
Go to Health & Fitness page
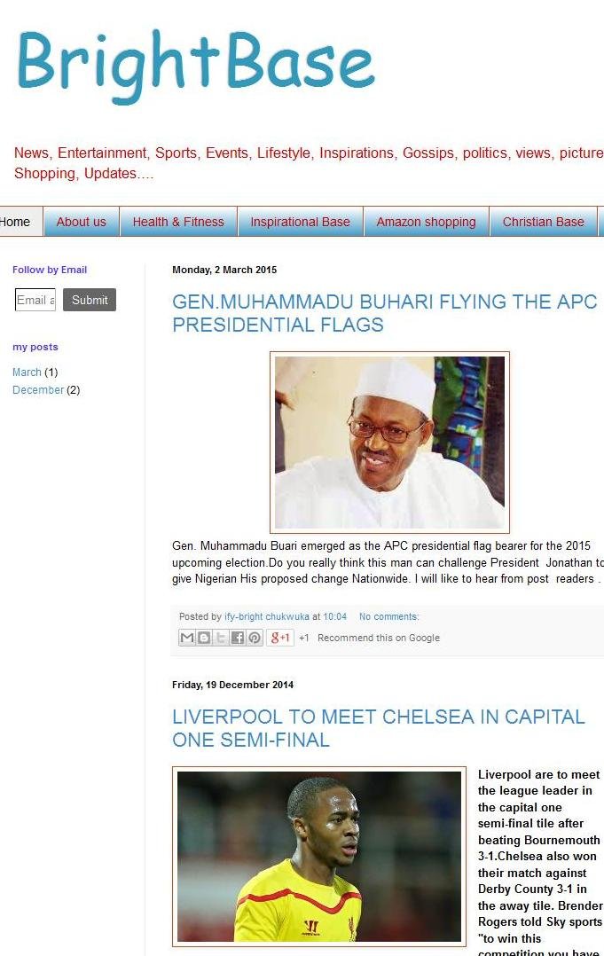click(178, 222)
